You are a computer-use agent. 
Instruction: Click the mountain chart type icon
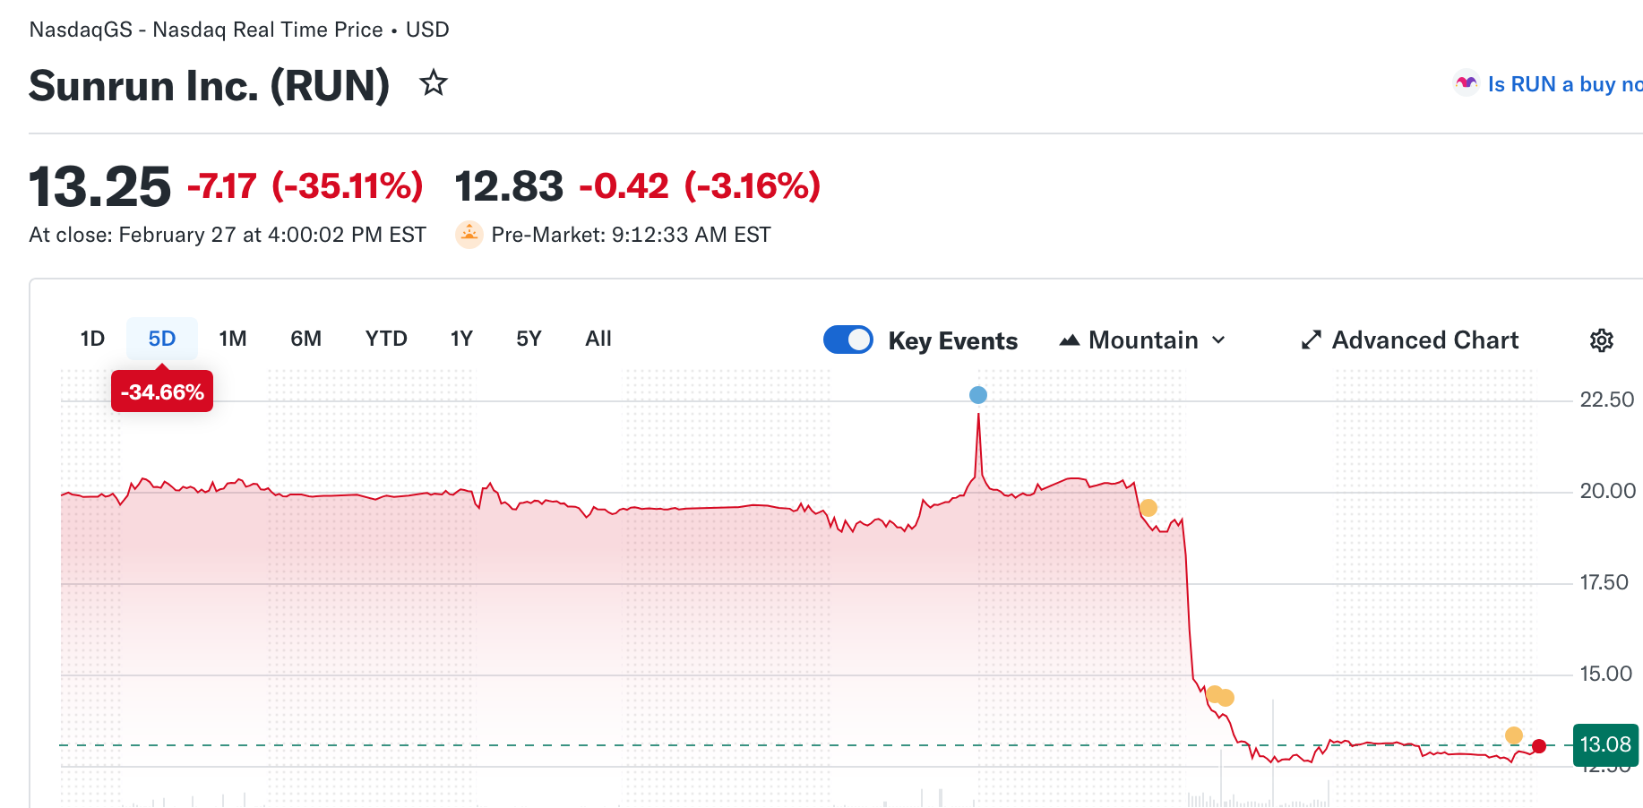1069,340
